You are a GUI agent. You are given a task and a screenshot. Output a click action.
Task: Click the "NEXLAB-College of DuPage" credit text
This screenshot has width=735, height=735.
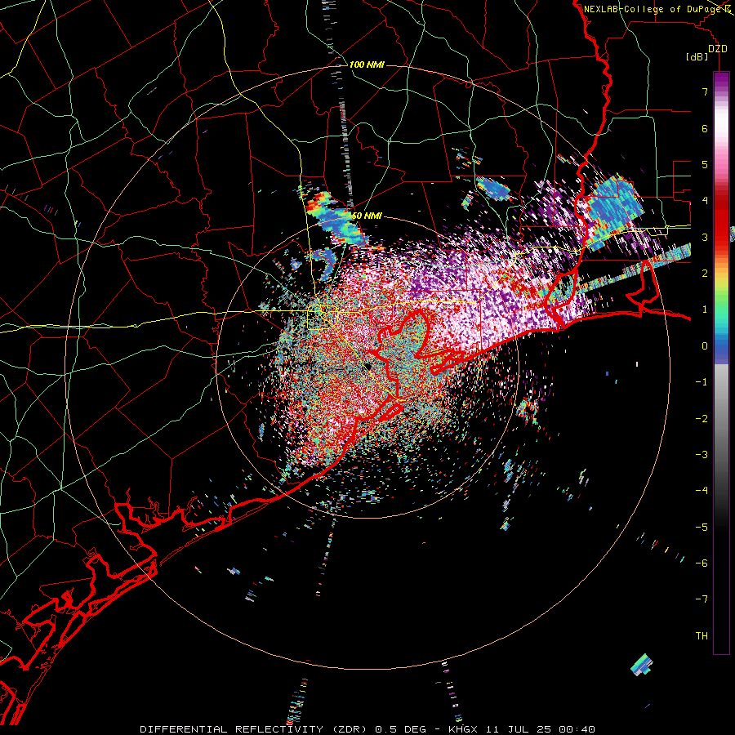654,9
